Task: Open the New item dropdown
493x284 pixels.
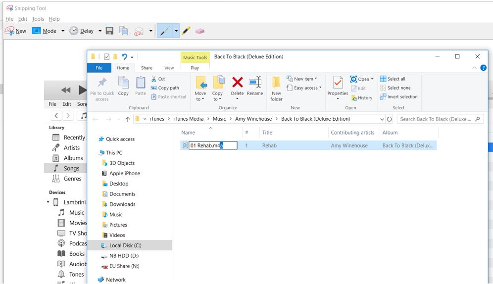Action: coord(302,79)
